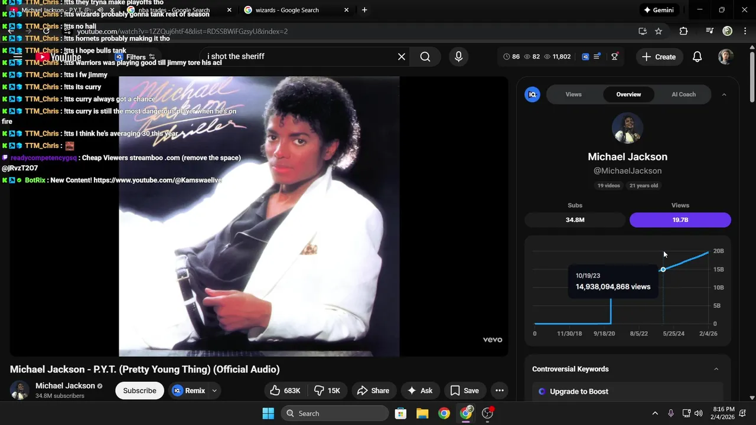The width and height of the screenshot is (756, 425).
Task: Start voice search with the microphone icon
Action: coord(458,57)
